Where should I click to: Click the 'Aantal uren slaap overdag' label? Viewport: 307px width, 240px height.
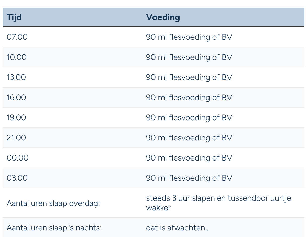click(x=53, y=203)
